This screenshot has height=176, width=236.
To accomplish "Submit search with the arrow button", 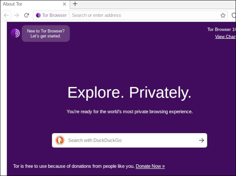I will [202, 140].
